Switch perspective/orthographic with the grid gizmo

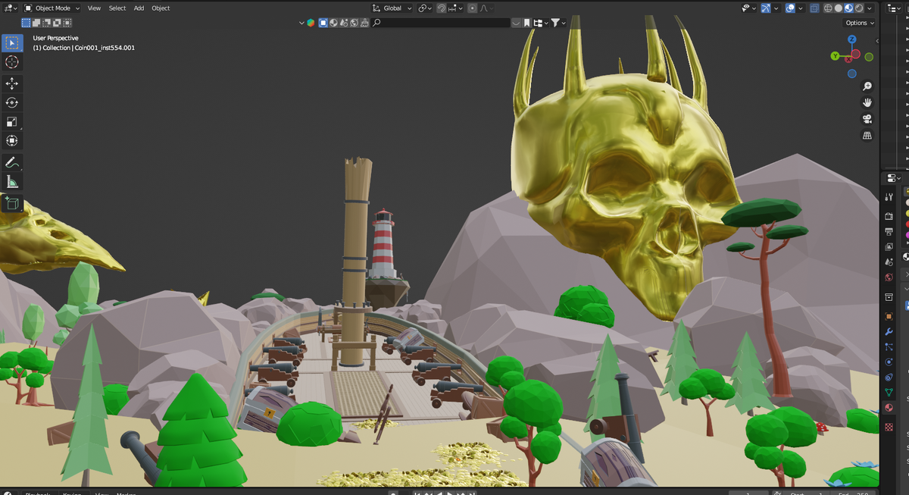click(x=867, y=136)
